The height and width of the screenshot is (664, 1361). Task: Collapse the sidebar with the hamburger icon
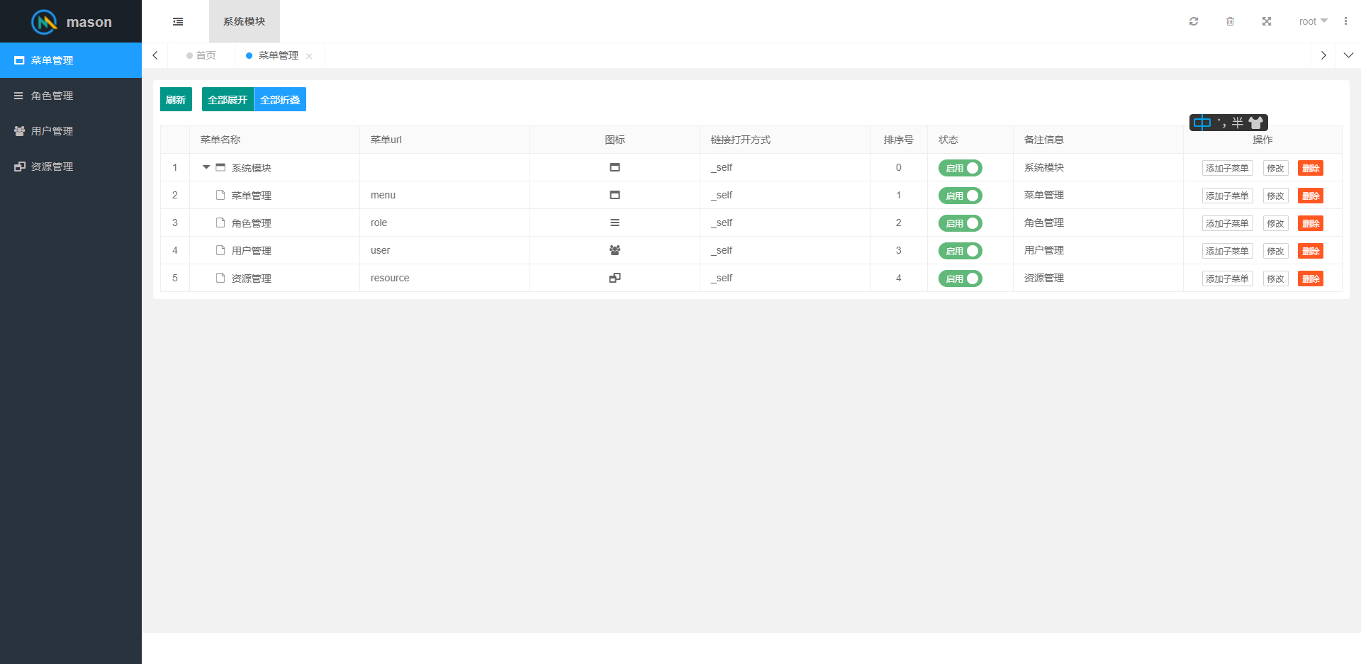tap(177, 21)
